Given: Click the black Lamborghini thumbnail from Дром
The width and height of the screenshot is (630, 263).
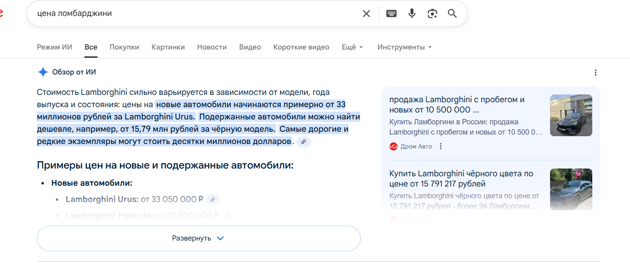Looking at the screenshot, I should point(571,115).
